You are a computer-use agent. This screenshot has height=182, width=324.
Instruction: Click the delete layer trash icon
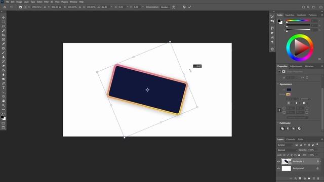pos(318,178)
